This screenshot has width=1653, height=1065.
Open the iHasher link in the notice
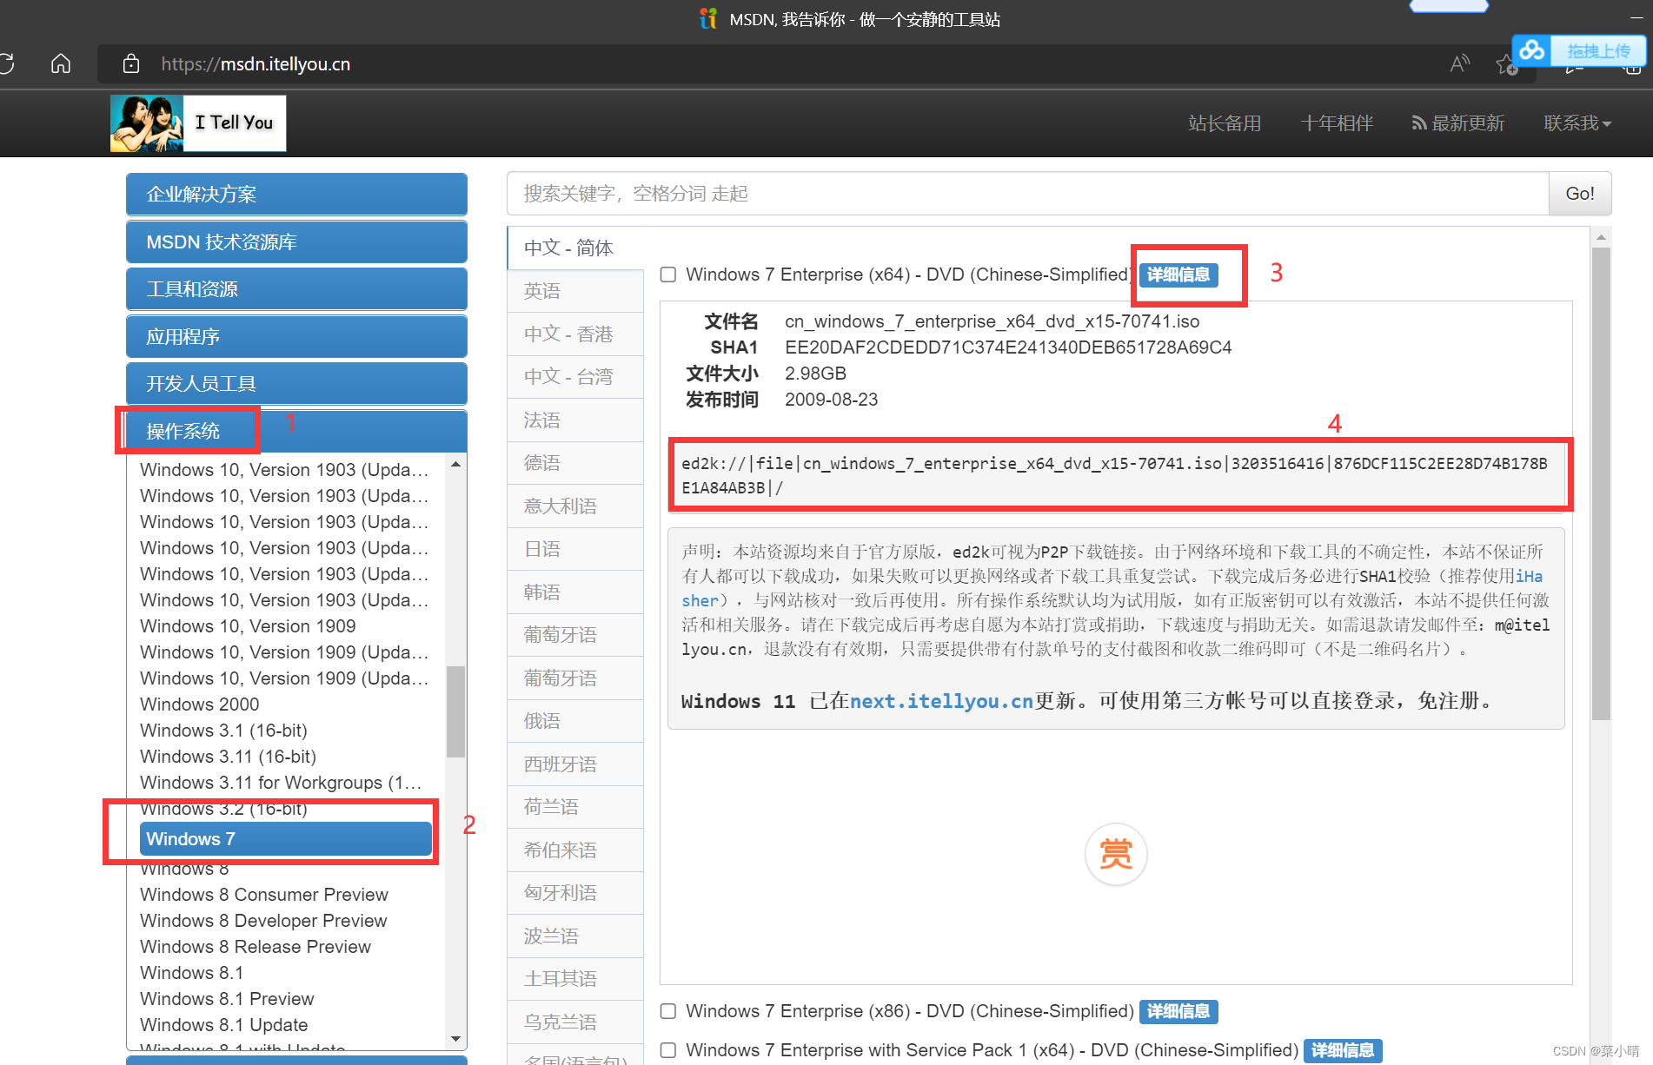[x=1529, y=576]
